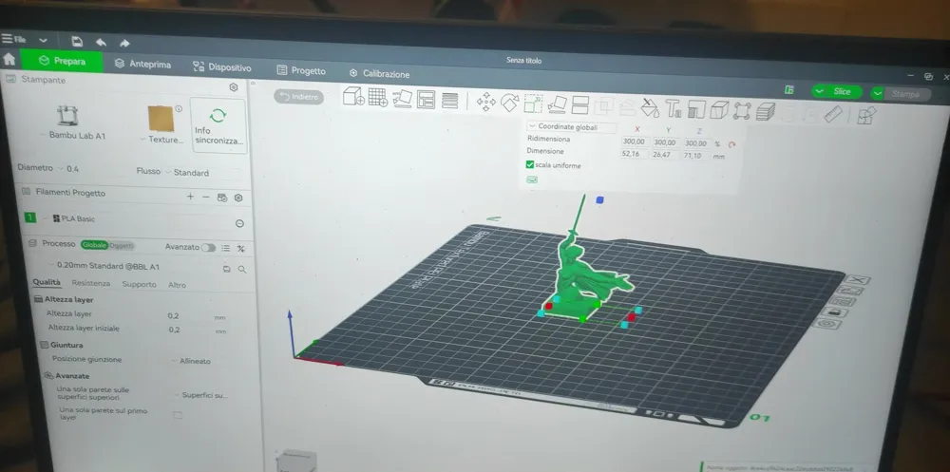
Task: Switch to the Anteprima tab
Action: pos(143,65)
